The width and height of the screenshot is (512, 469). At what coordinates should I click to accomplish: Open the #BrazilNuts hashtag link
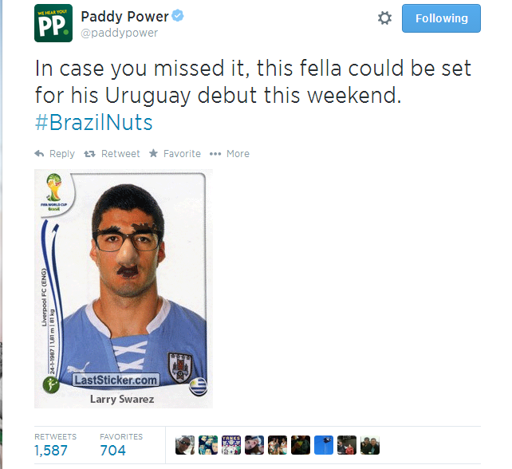click(94, 123)
